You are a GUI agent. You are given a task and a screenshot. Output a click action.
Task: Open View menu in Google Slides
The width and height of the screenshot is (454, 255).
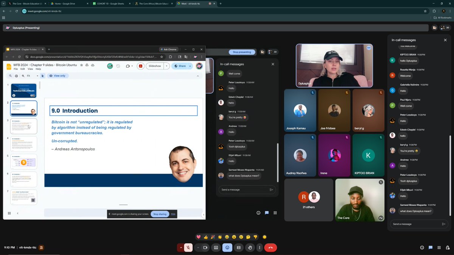coord(30,69)
